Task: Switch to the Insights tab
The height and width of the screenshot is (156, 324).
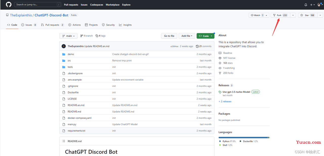Action: [125, 25]
